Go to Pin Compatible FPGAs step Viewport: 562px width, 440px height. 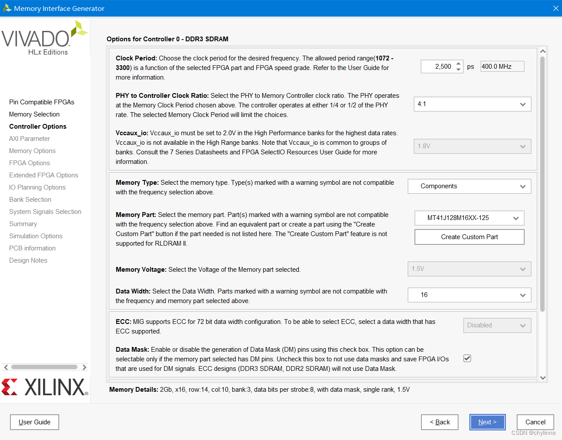click(42, 102)
